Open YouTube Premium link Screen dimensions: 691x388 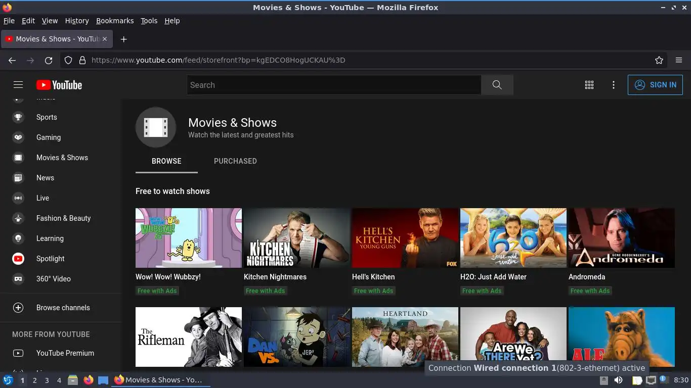(61, 353)
